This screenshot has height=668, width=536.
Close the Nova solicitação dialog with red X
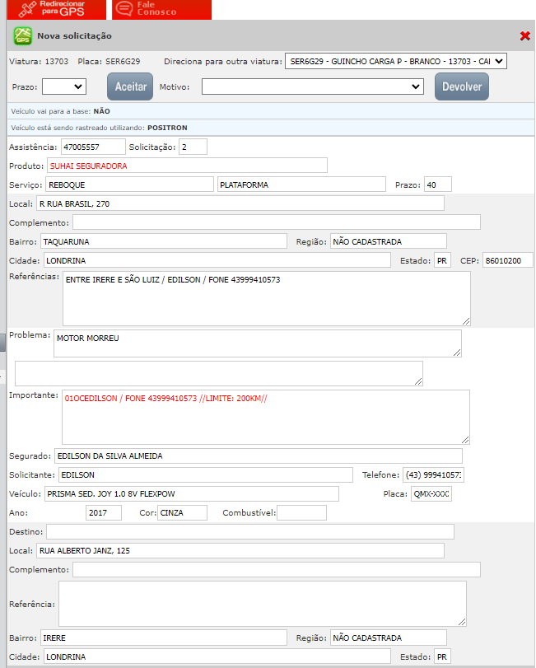[x=524, y=36]
